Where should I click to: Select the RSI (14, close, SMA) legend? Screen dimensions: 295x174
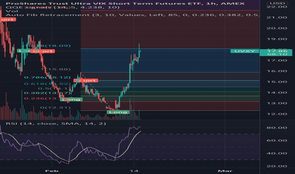56,124
